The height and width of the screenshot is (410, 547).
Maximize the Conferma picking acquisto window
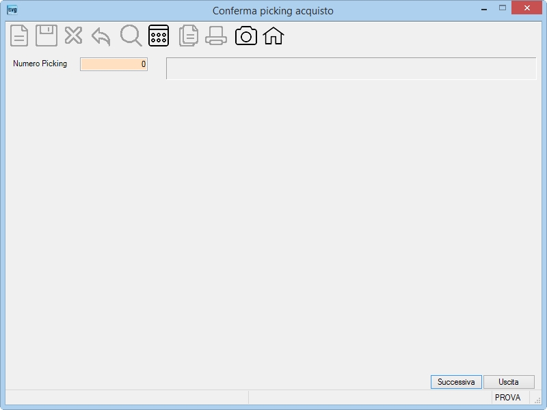pyautogui.click(x=503, y=8)
